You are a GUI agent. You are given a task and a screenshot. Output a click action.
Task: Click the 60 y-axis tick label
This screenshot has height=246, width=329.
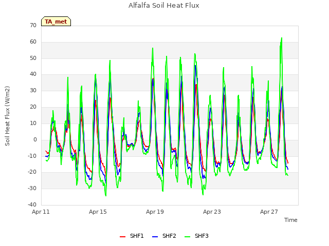tap(33, 42)
